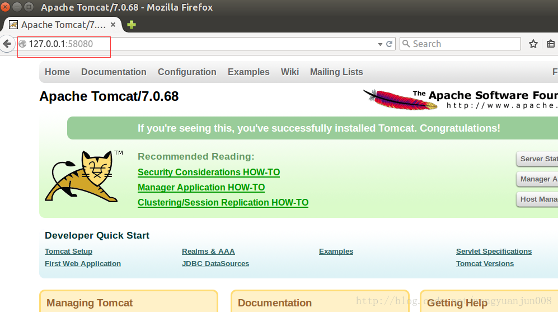
Task: Open the Servlet Specifications link
Action: pyautogui.click(x=494, y=251)
